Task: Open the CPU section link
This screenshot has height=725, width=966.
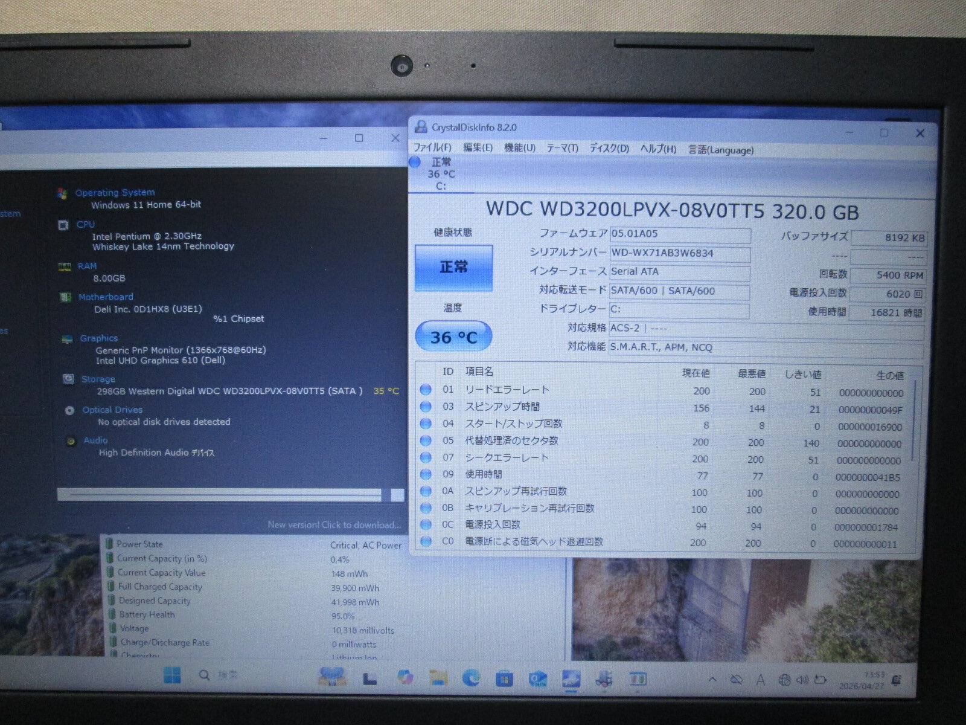Action: pyautogui.click(x=86, y=224)
